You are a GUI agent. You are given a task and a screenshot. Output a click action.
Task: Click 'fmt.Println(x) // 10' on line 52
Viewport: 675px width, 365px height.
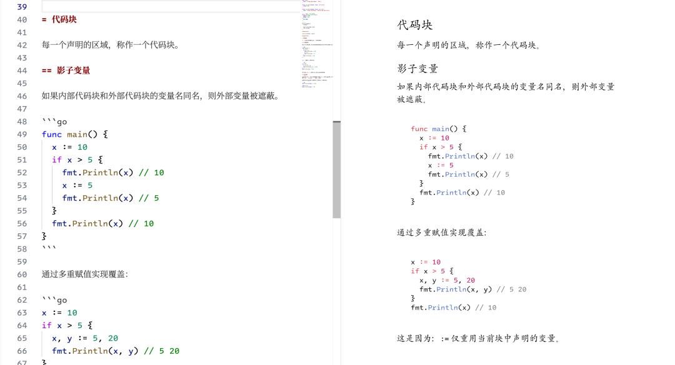(112, 172)
